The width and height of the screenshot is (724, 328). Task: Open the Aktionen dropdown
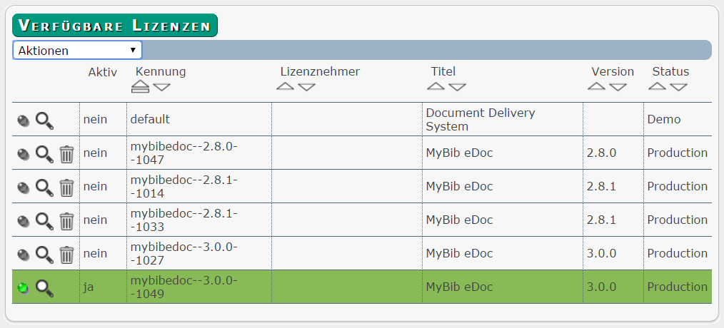pos(77,51)
